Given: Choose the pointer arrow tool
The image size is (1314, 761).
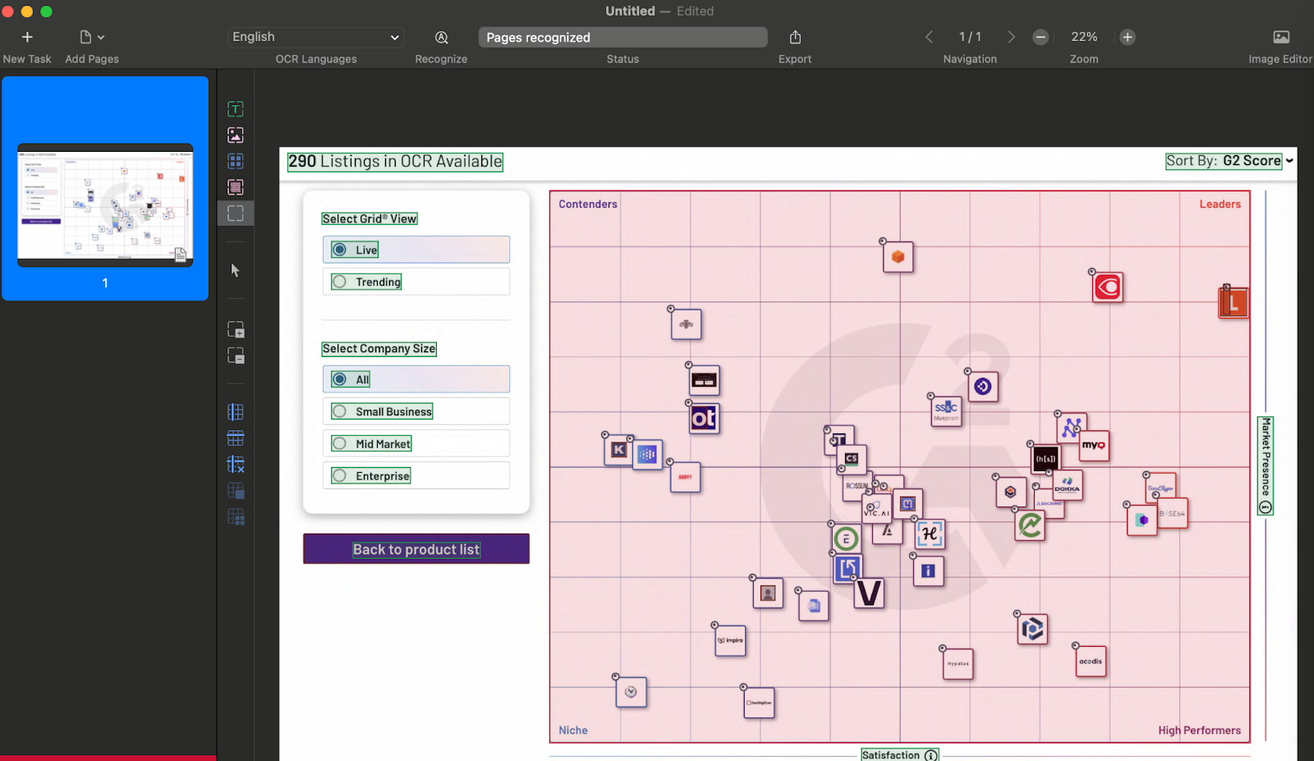Looking at the screenshot, I should click(x=236, y=270).
